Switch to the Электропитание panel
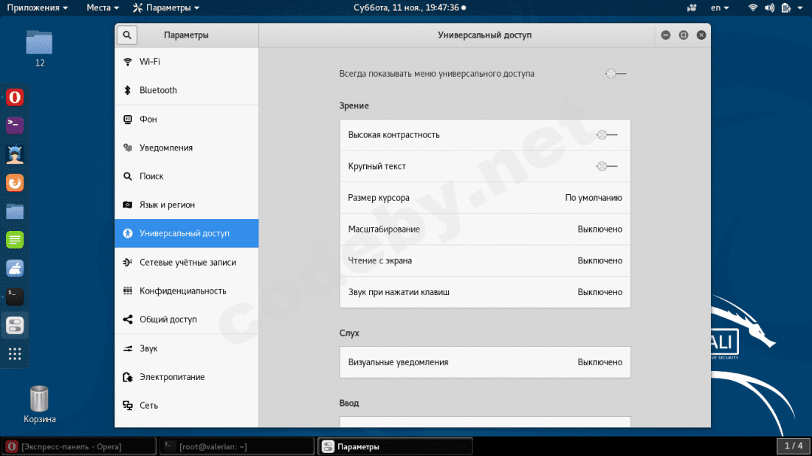This screenshot has height=456, width=812. point(187,377)
